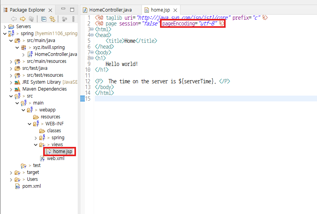317x214 pixels.
Task: Select the webapp folder label
Action: tap(47, 110)
